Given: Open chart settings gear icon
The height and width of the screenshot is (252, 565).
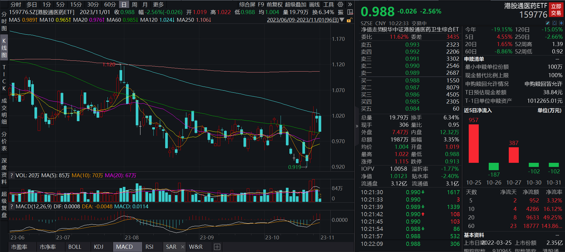Looking at the screenshot, I should pos(340,4).
